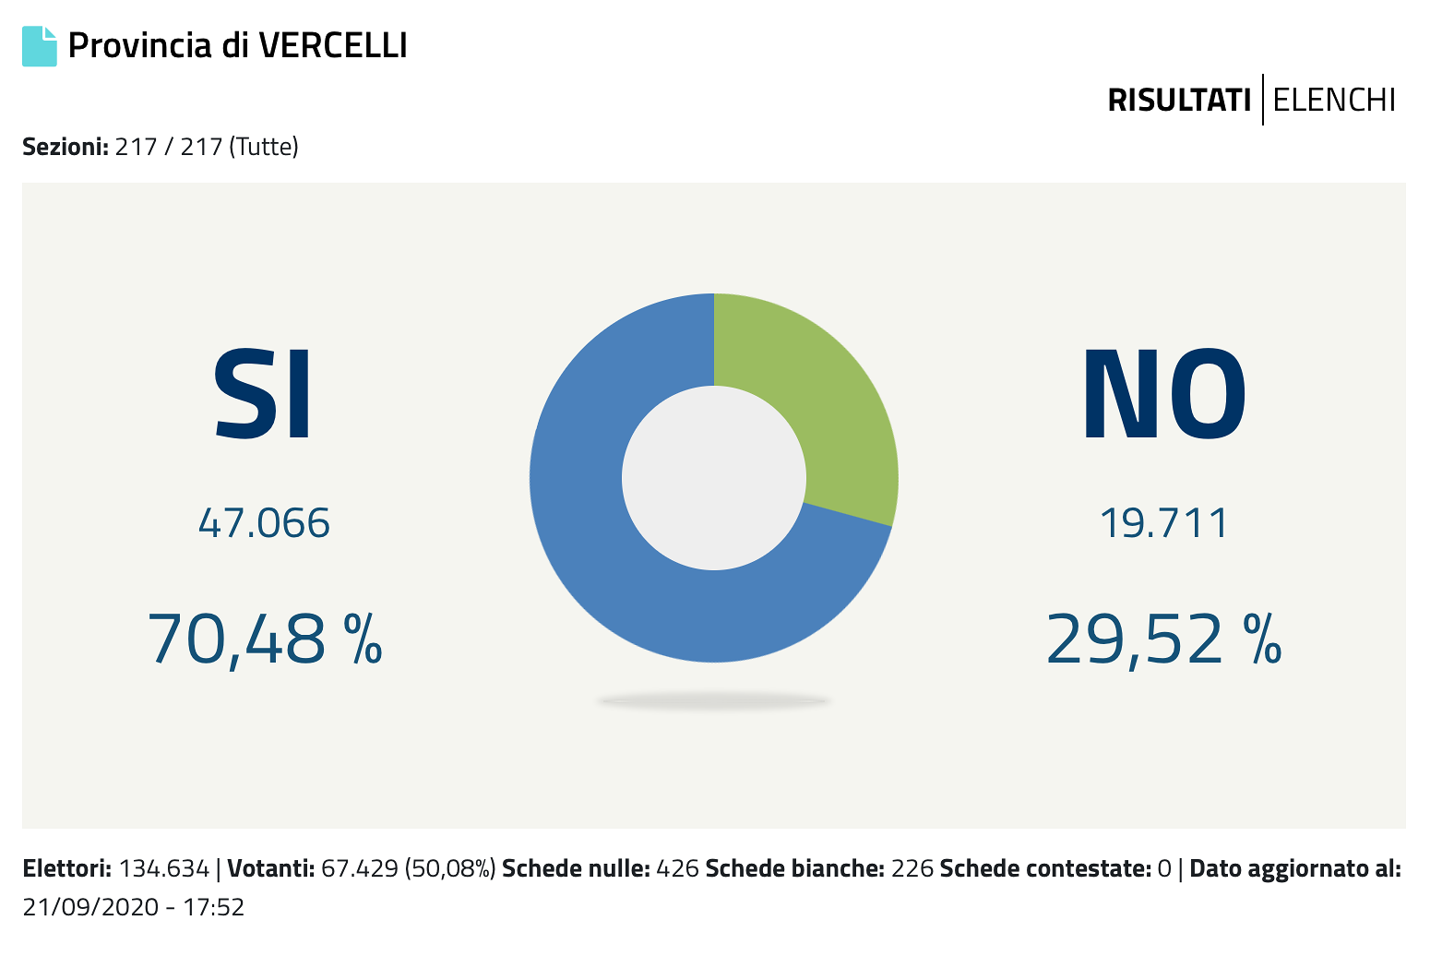Click the Provincia di VERCELLI heading
The image size is (1454, 980).
[238, 46]
